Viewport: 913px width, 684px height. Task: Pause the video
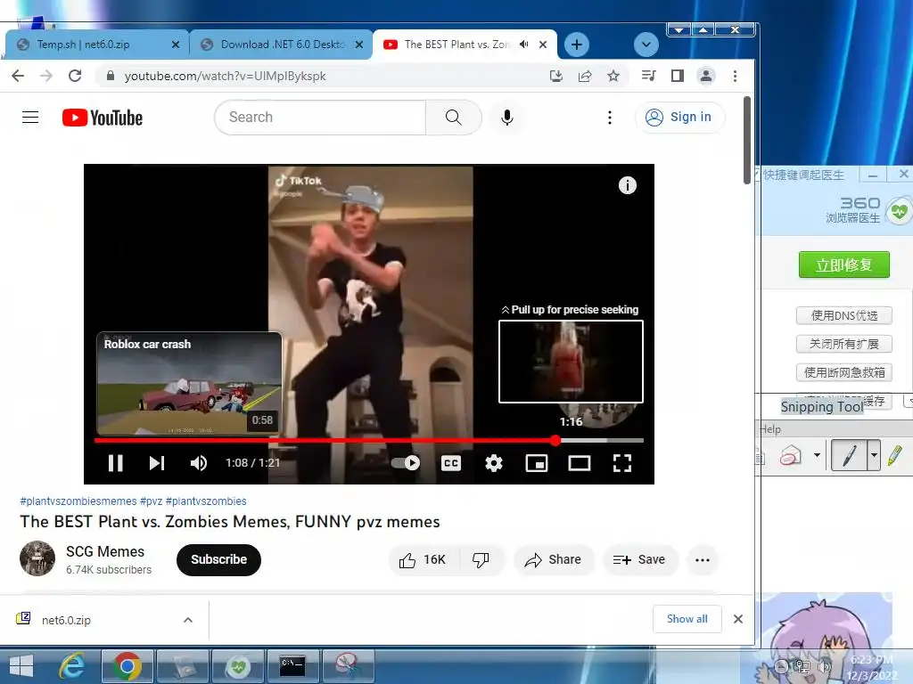(115, 463)
